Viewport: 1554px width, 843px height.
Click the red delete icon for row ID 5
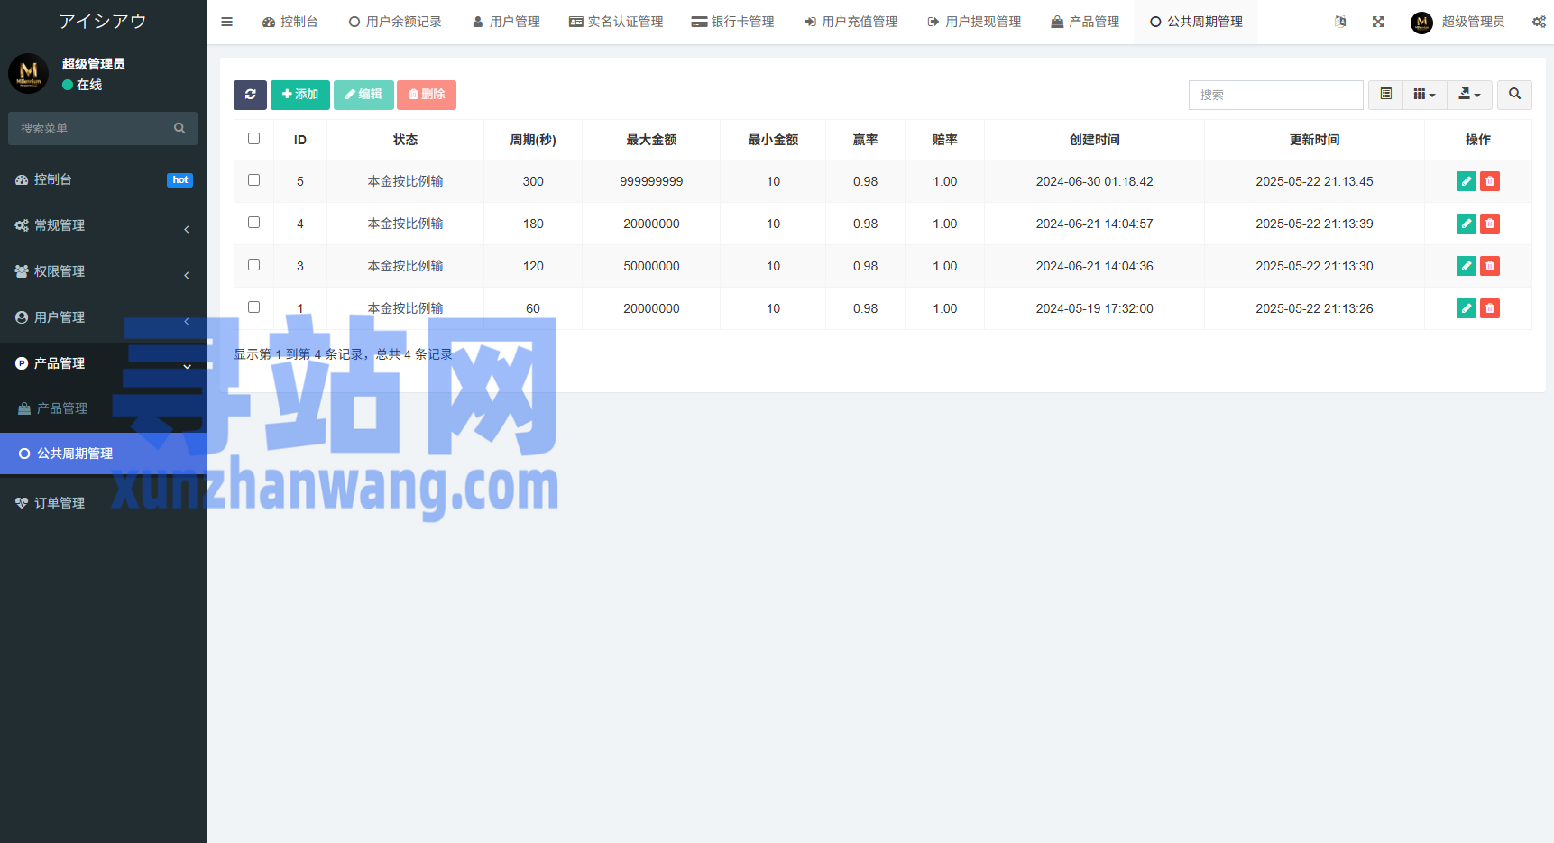(1490, 181)
